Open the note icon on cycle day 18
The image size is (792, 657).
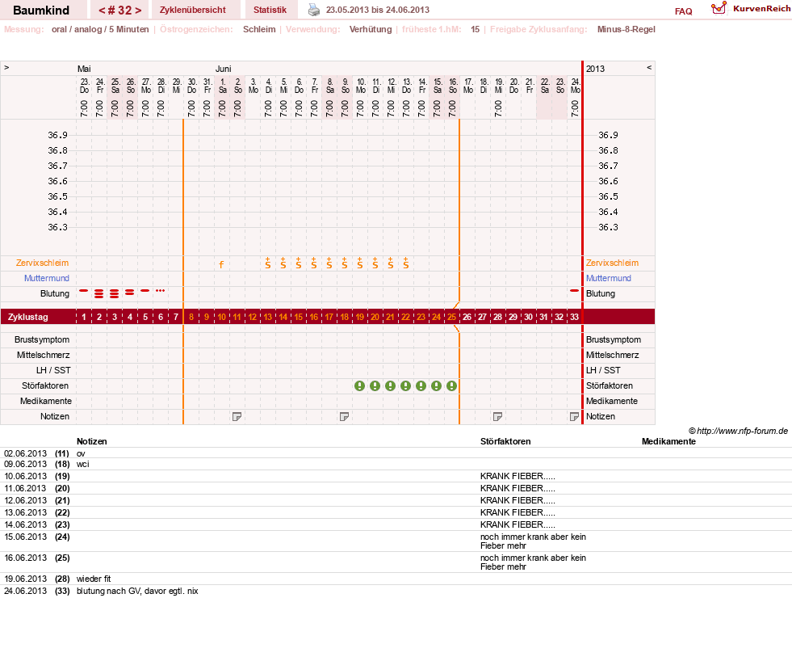coord(344,417)
